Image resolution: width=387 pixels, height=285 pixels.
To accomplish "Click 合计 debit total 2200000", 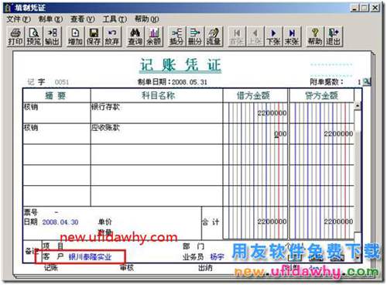I will pyautogui.click(x=272, y=221).
